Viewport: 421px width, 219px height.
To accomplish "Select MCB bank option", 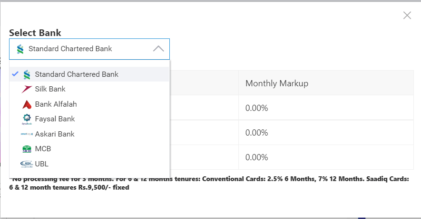I will [89, 149].
